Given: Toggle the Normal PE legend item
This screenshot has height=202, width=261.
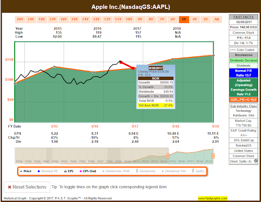Looking at the screenshot, I should pyautogui.click(x=48, y=171).
